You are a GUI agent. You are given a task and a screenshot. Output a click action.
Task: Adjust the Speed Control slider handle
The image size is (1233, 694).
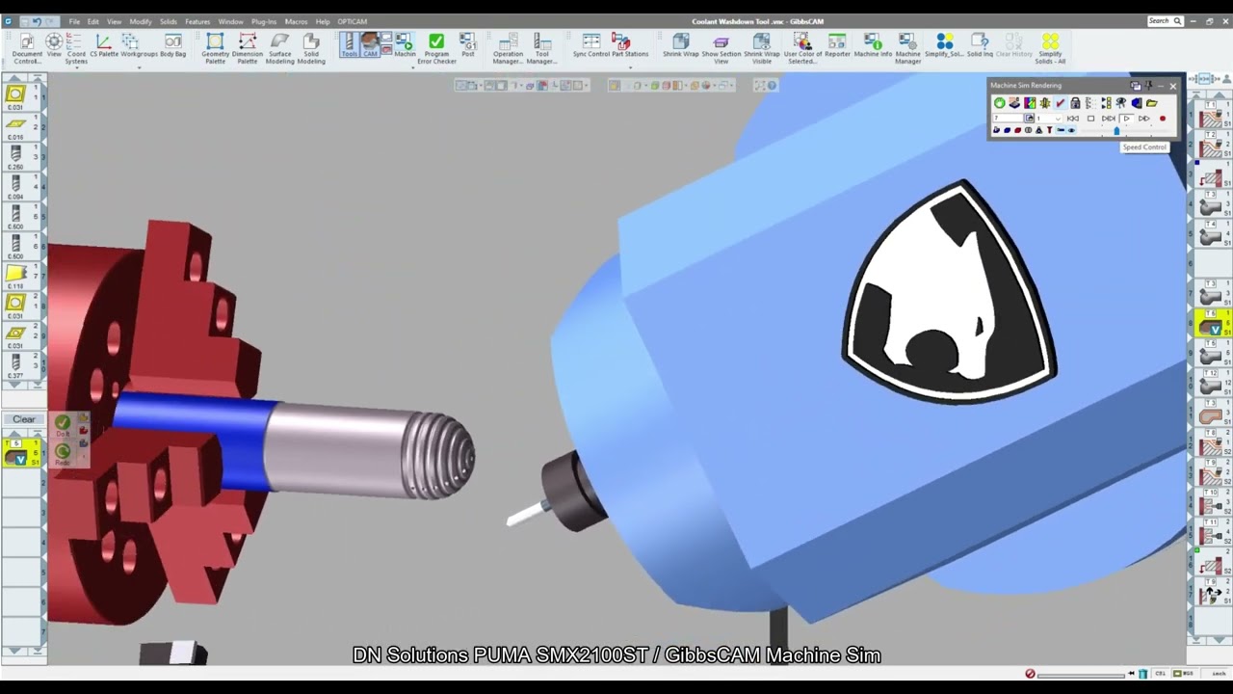[x=1116, y=131]
